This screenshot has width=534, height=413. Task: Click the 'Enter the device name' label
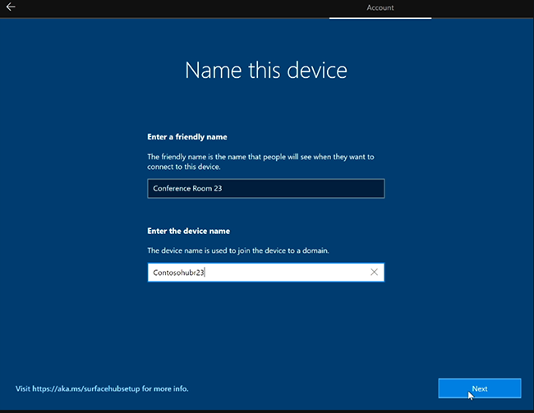pos(188,231)
